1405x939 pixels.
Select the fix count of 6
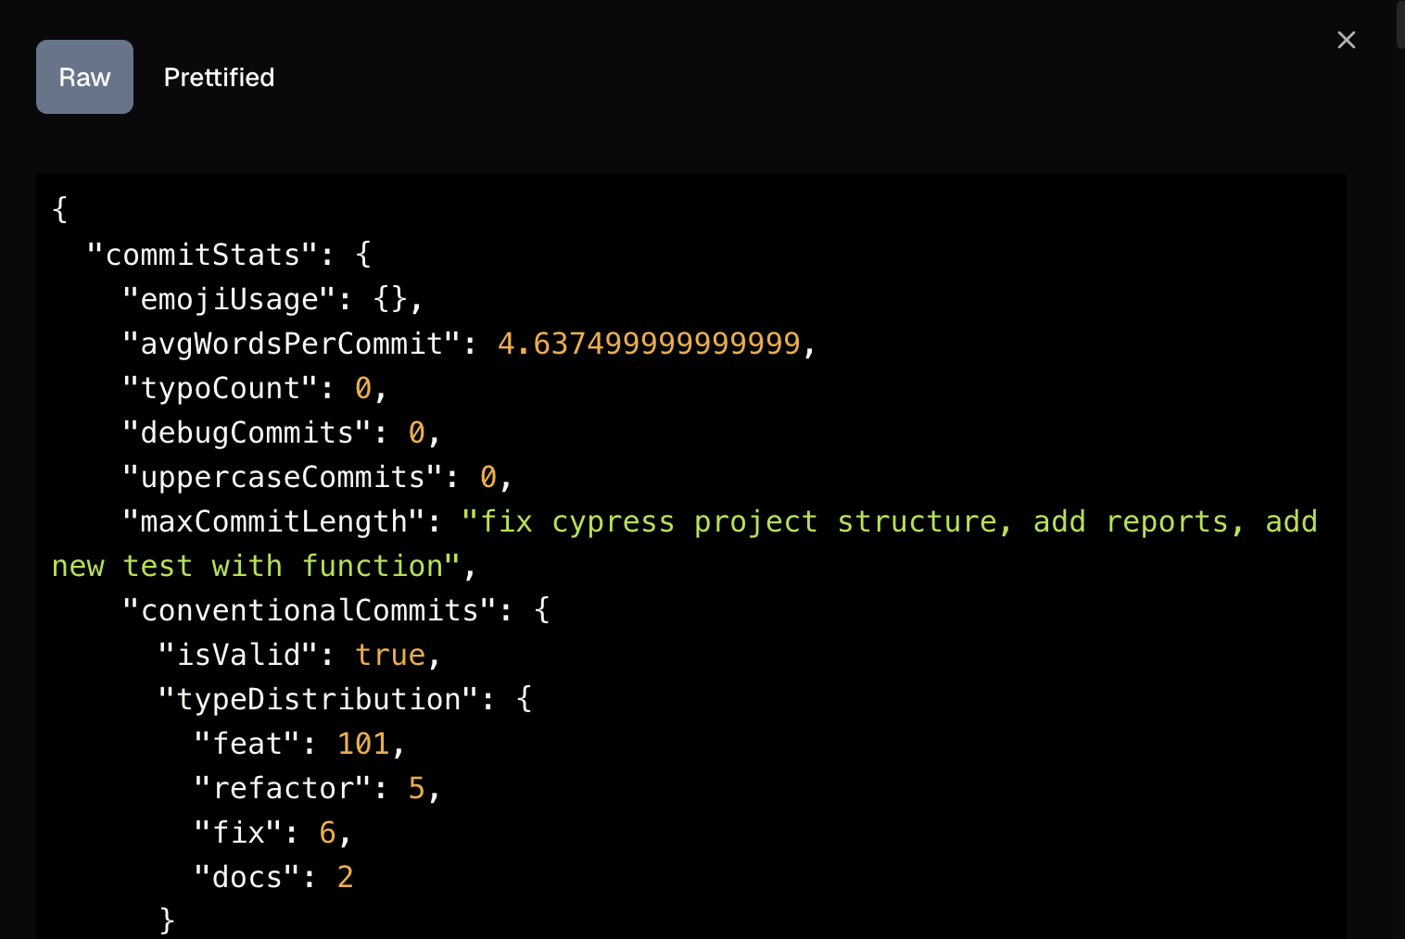click(327, 832)
